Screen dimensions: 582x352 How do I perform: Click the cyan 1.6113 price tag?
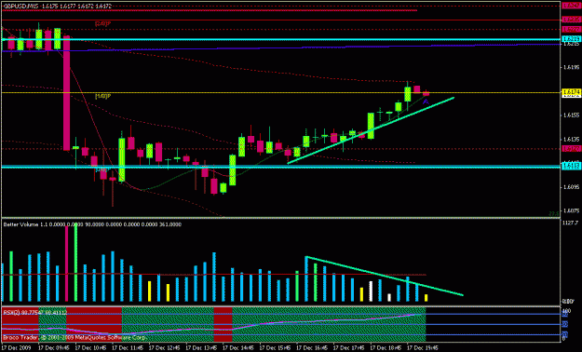coord(572,167)
